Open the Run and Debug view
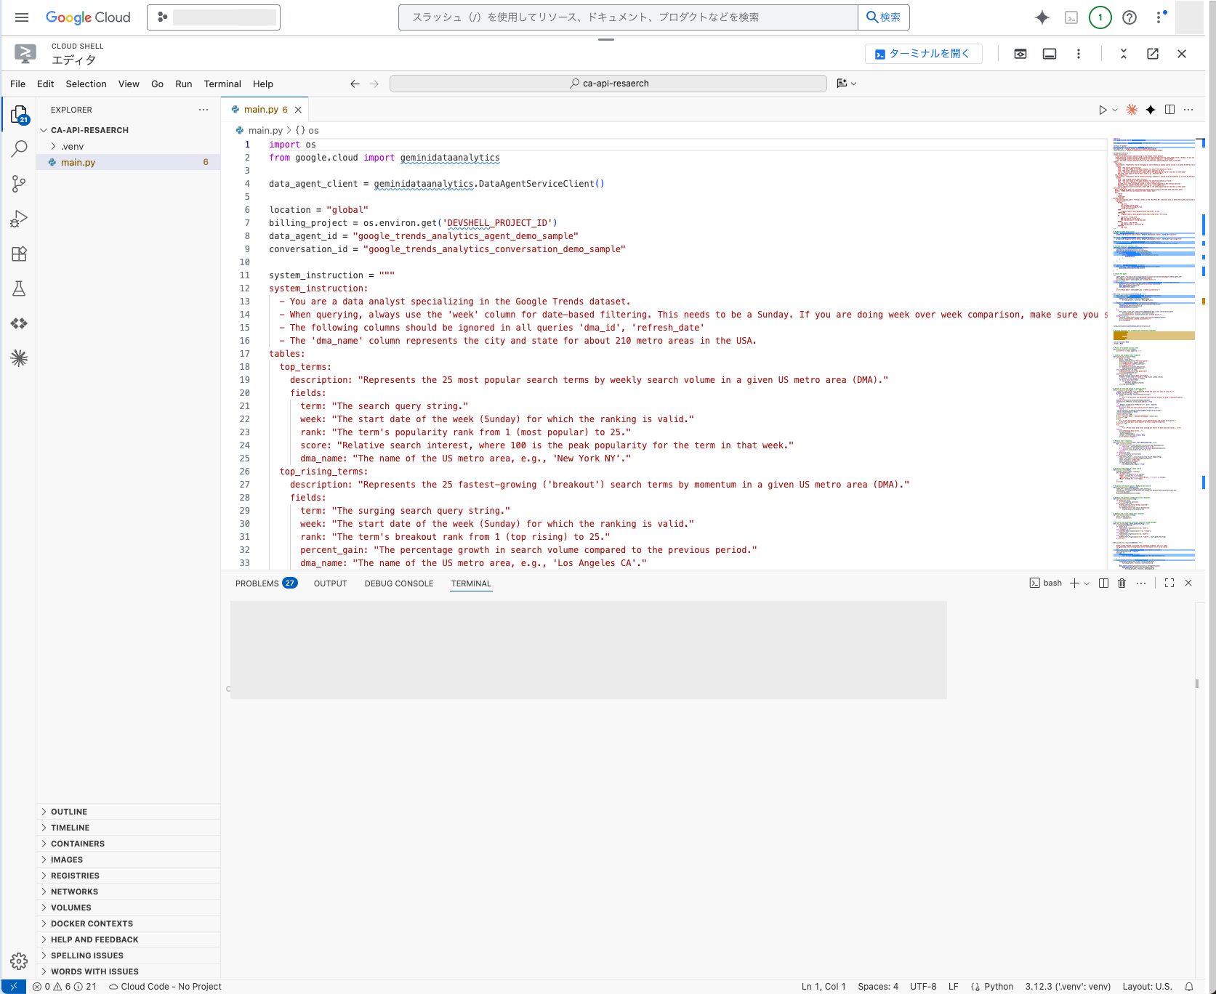Viewport: 1216px width, 994px height. [20, 219]
